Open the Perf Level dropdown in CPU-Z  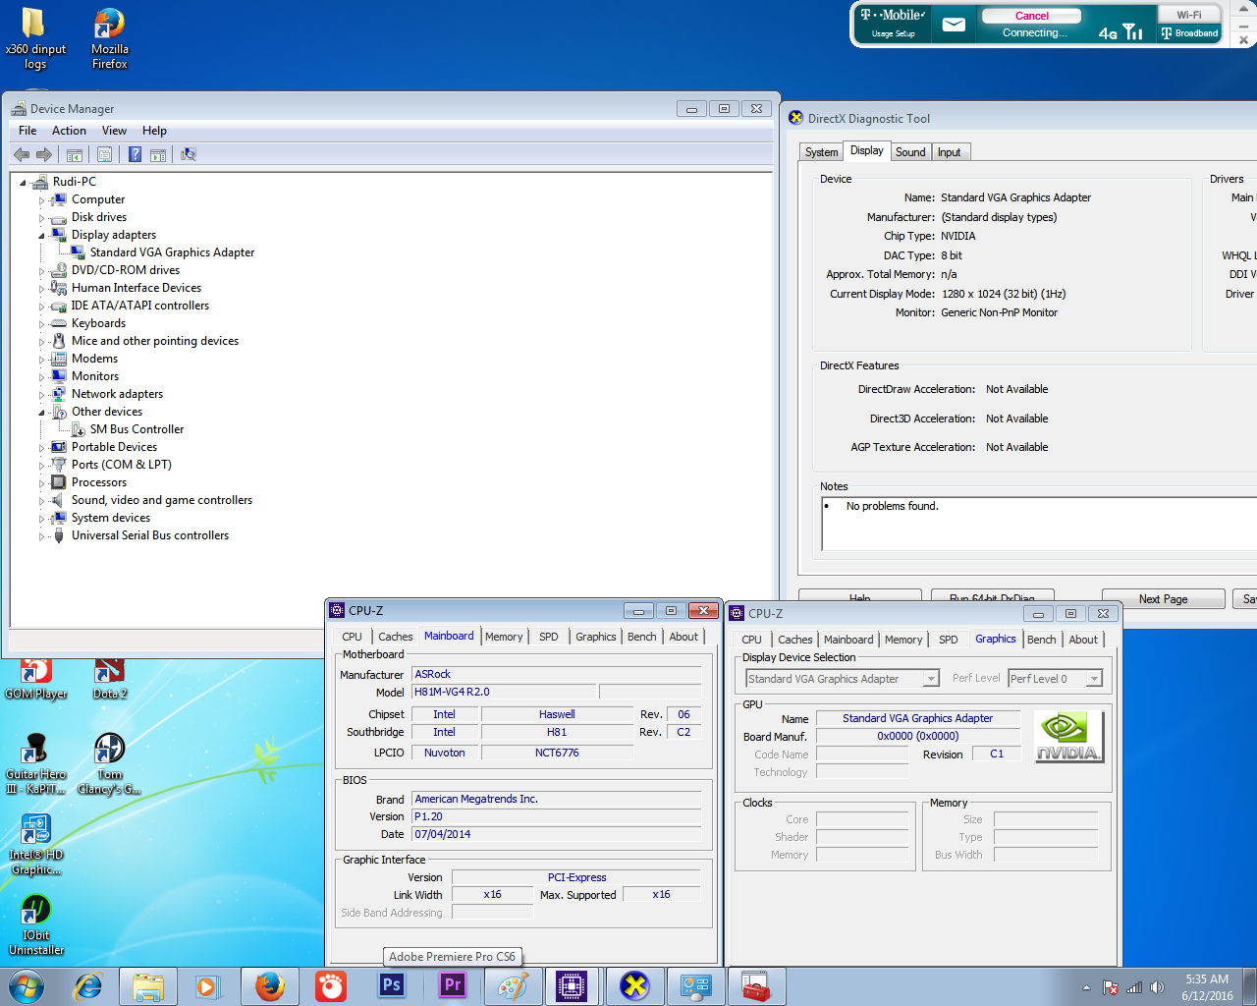[x=1094, y=679]
